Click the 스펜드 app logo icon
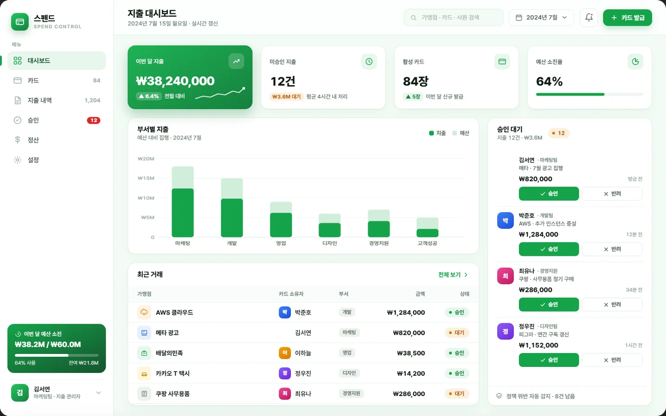The image size is (666, 416). [20, 22]
